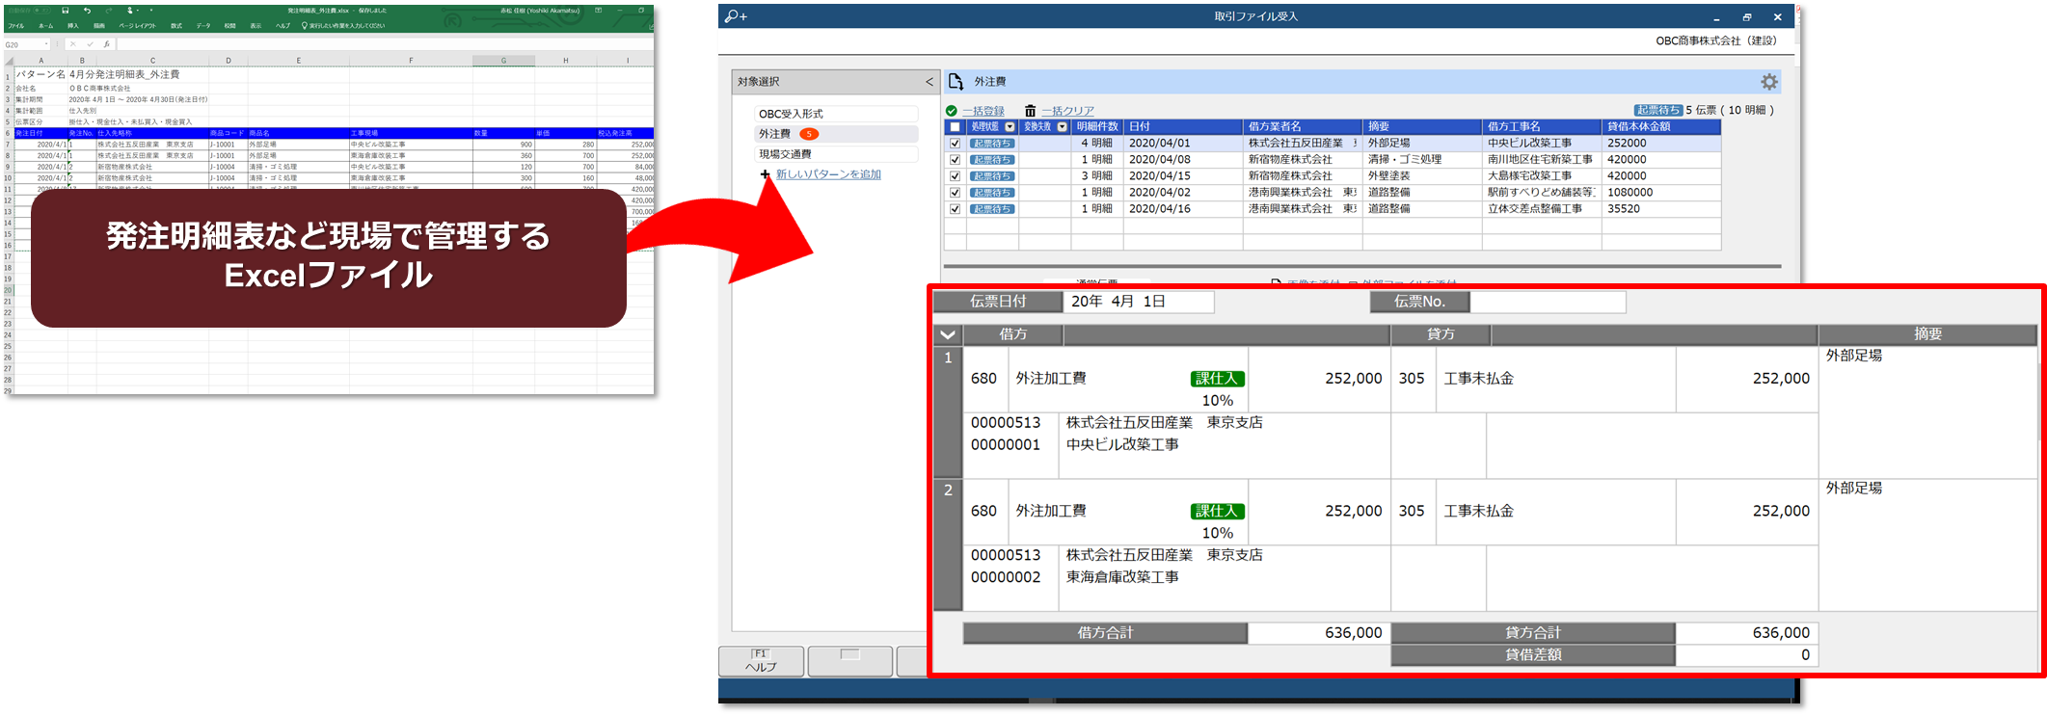Click the green checkmark icon beside 一括登録

(x=952, y=111)
